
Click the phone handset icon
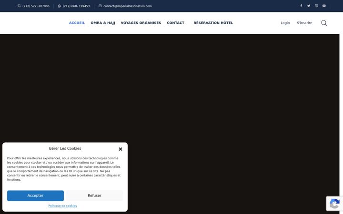pyautogui.click(x=19, y=6)
